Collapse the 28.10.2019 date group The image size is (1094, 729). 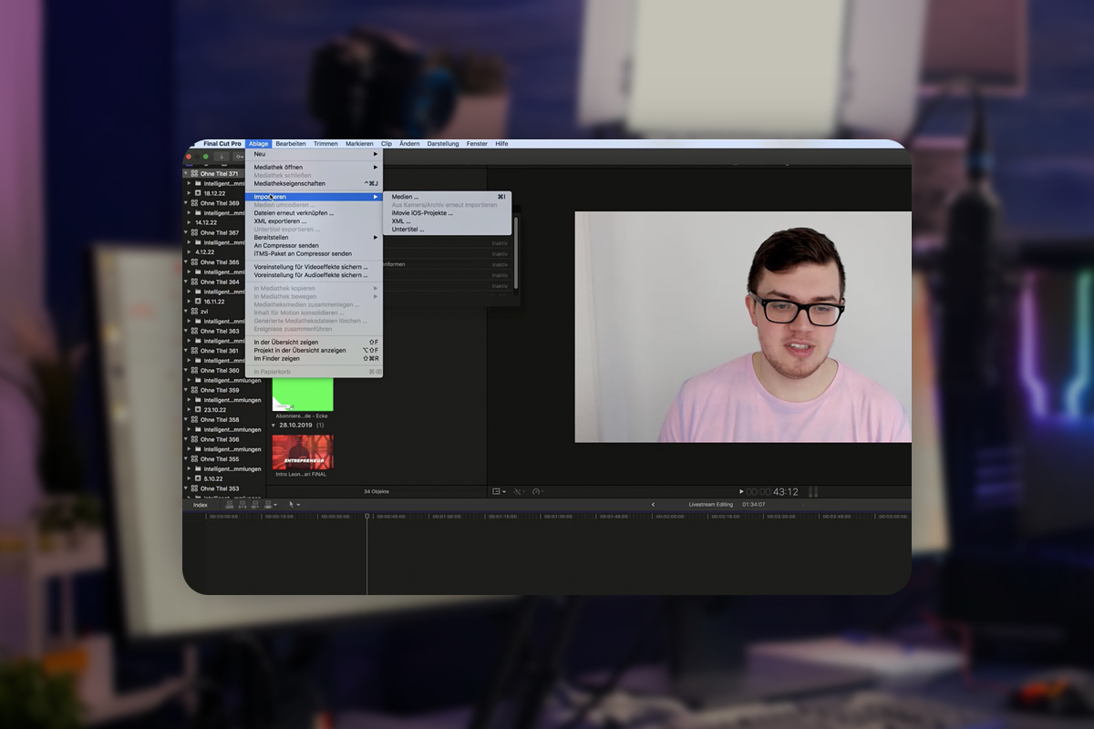click(x=273, y=426)
